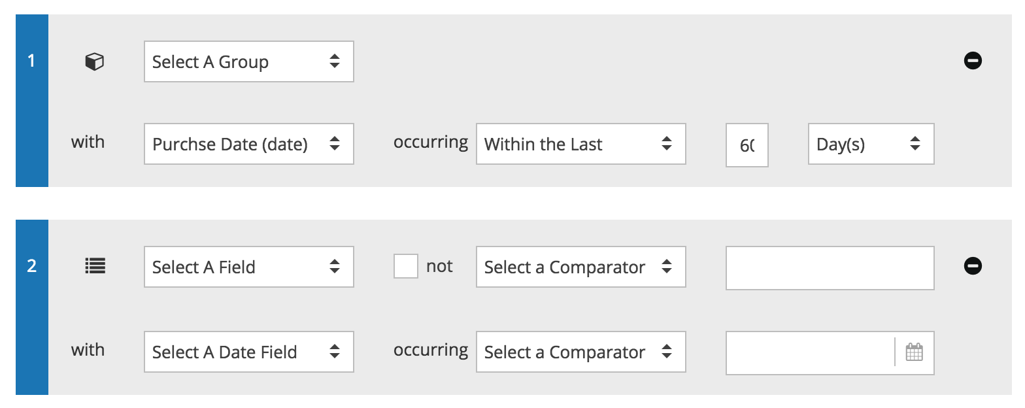
Task: Open the Purchse Date (date) dropdown
Action: (x=248, y=144)
